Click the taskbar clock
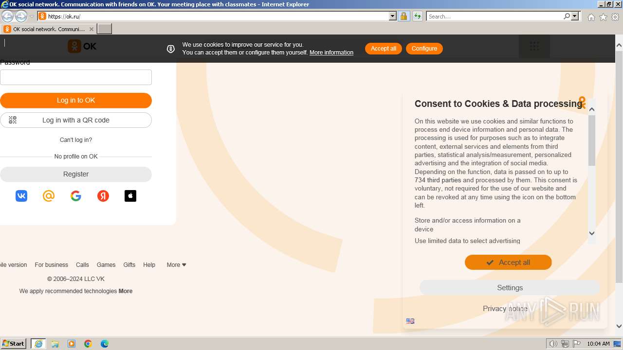The height and width of the screenshot is (350, 623). (598, 344)
